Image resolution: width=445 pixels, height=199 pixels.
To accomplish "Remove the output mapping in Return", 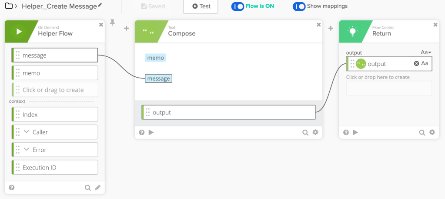I will pyautogui.click(x=416, y=64).
